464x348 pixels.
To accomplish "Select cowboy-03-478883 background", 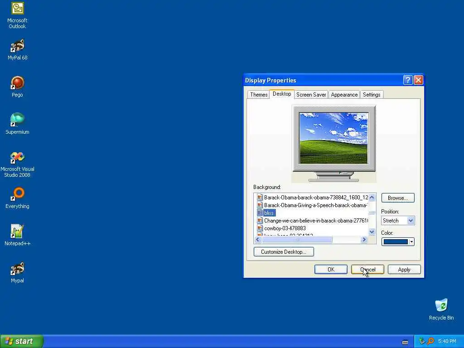I will pos(285,228).
